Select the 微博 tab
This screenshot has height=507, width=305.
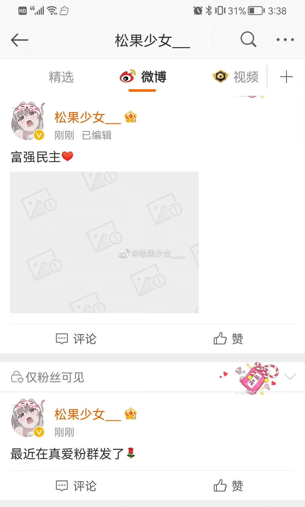(143, 77)
